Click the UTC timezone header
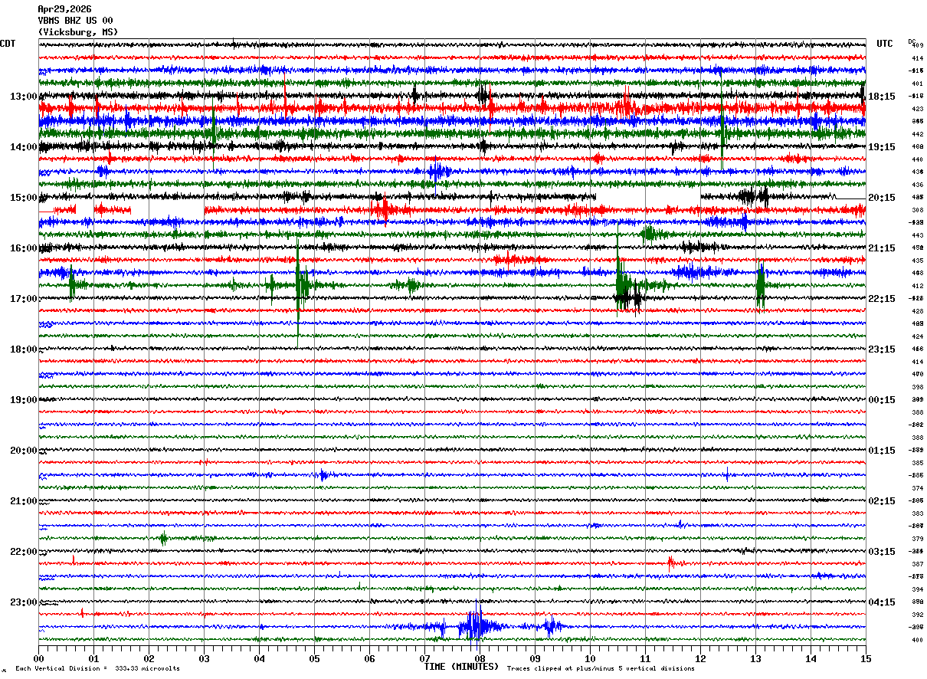The height and width of the screenshot is (679, 927). pyautogui.click(x=885, y=44)
